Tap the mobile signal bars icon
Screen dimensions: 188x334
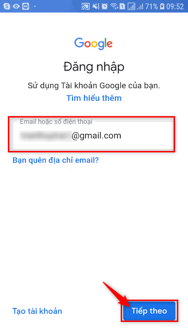pos(140,7)
